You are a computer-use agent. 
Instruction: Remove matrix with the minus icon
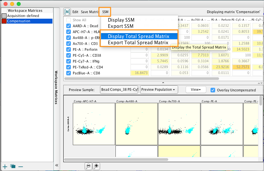[21, 166]
